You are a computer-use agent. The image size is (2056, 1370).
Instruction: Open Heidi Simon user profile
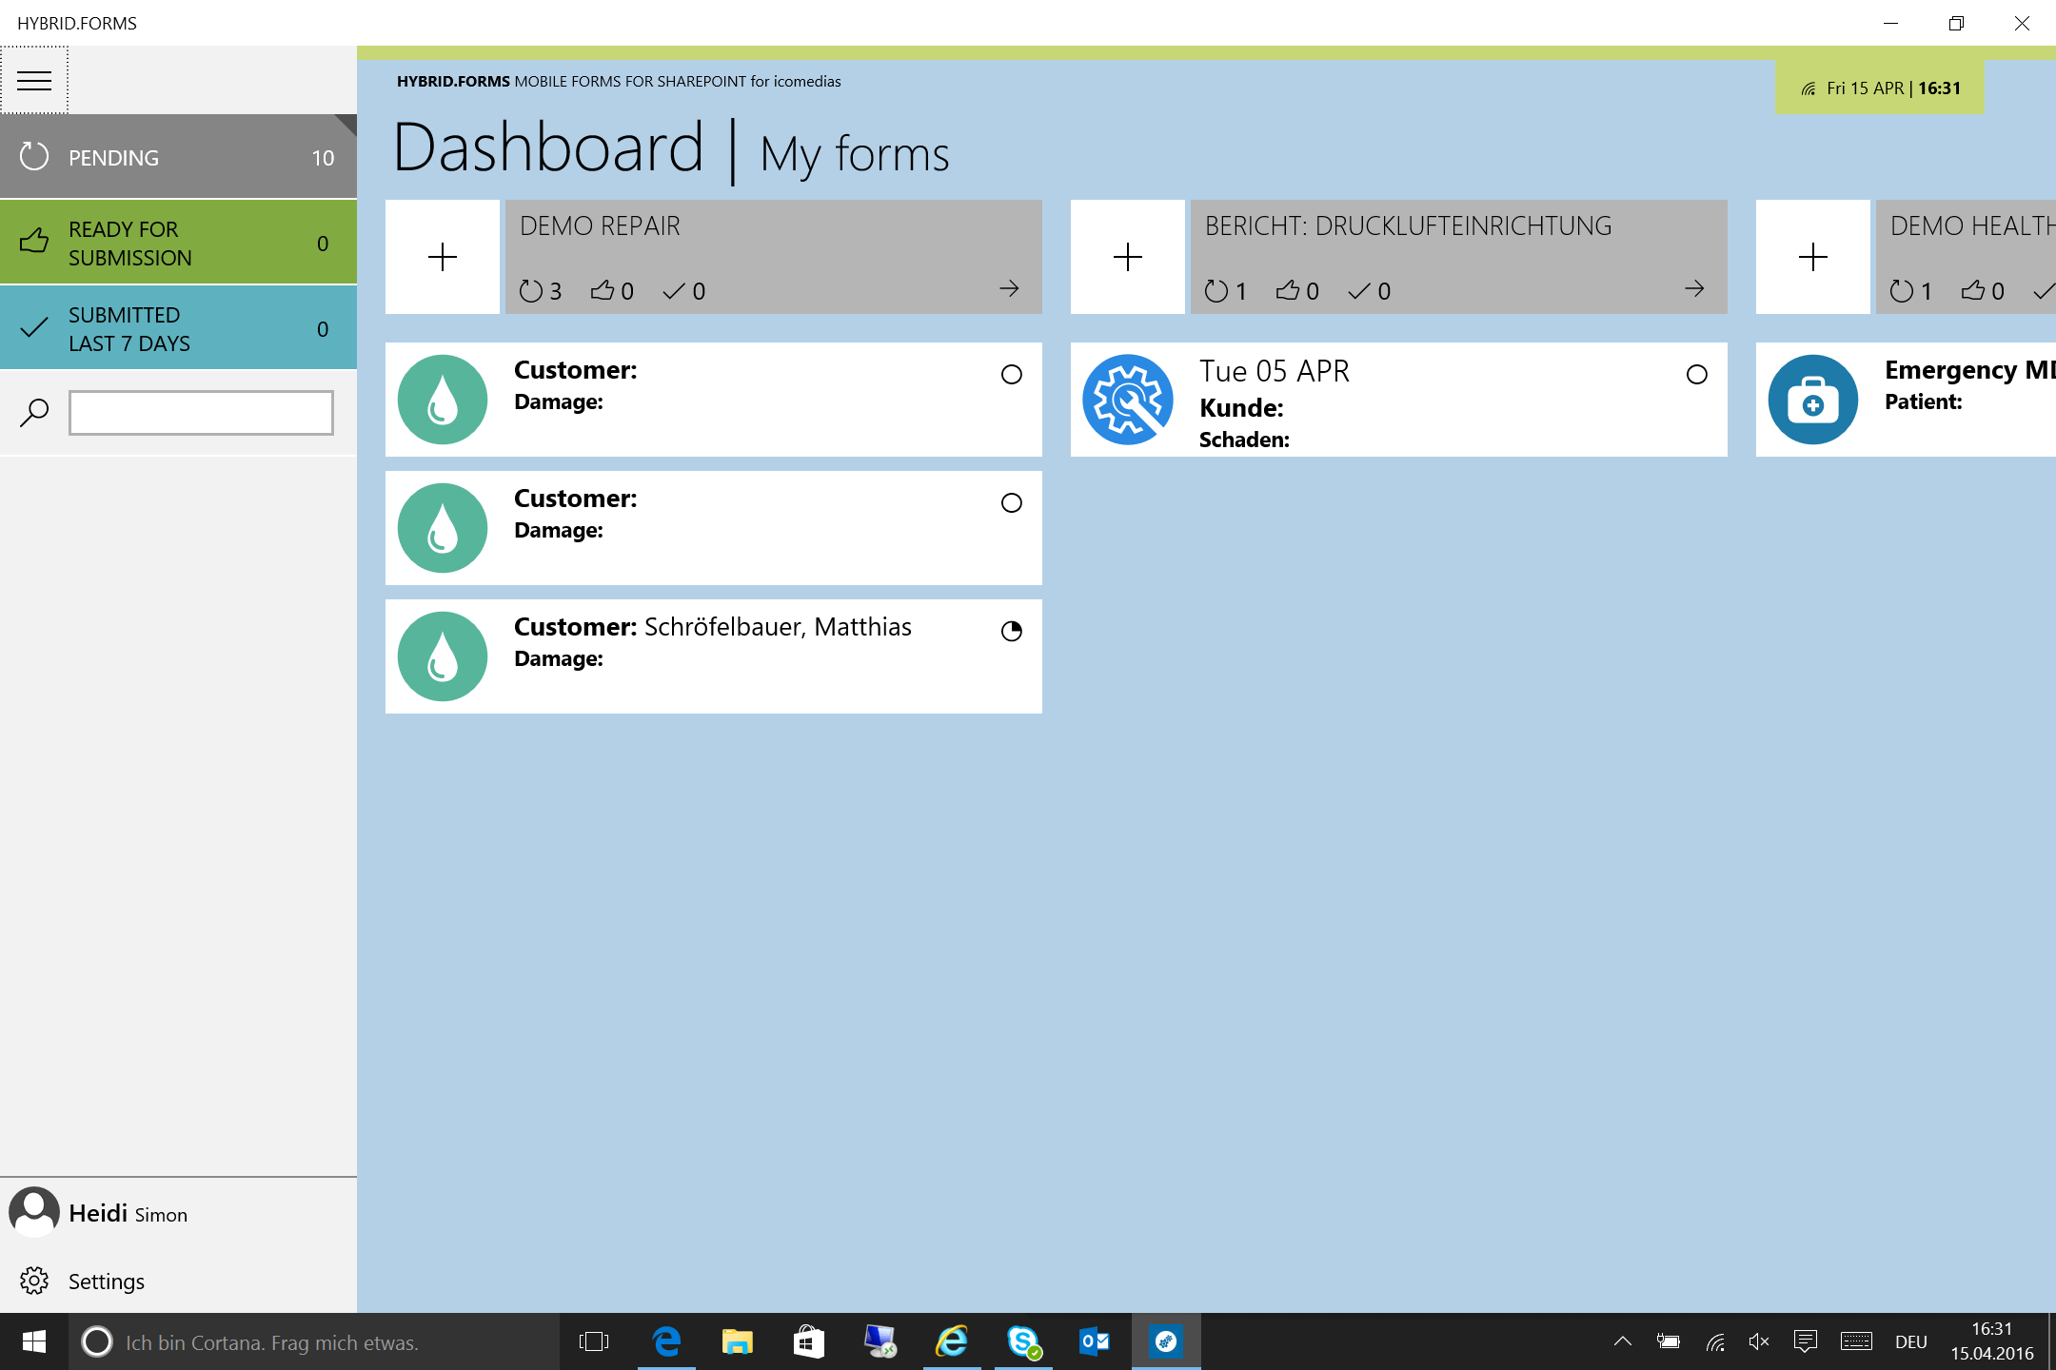point(178,1213)
